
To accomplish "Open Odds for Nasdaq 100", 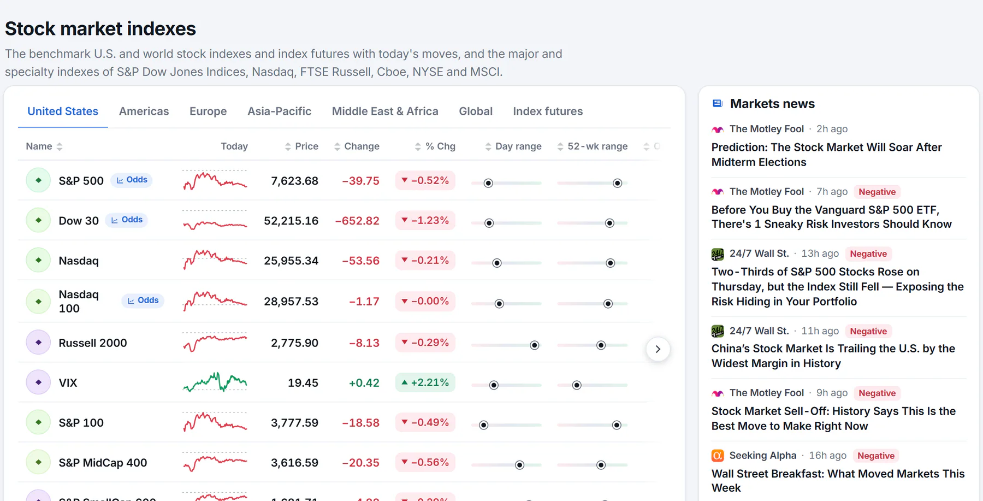I will 143,300.
